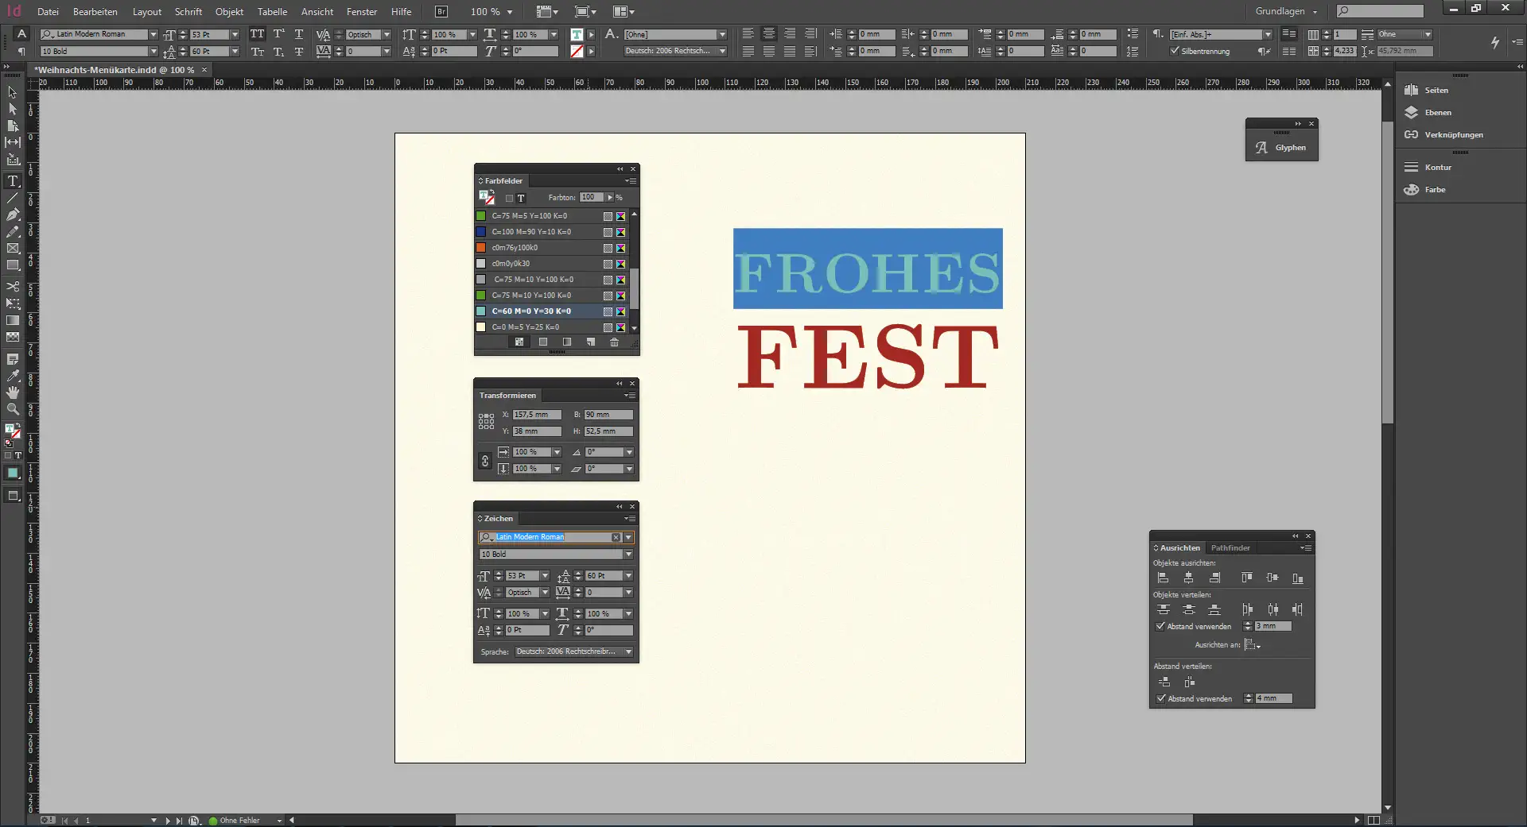Expand the Sprache dropdown in Zeichen panel
Image resolution: width=1527 pixels, height=827 pixels.
[628, 651]
